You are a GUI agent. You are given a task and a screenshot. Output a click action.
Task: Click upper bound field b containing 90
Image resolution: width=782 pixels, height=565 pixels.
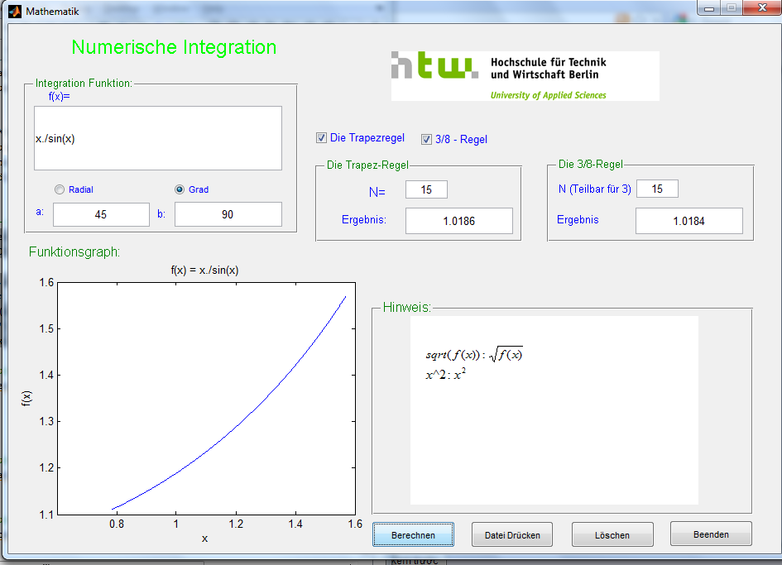click(x=228, y=214)
